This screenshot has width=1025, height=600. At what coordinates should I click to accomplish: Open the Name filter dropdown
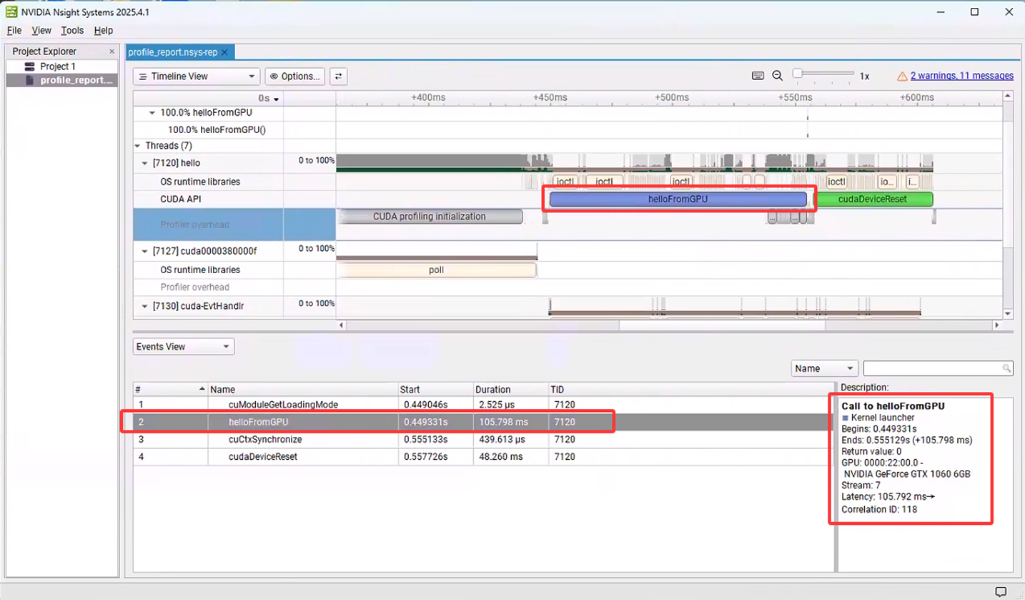824,368
